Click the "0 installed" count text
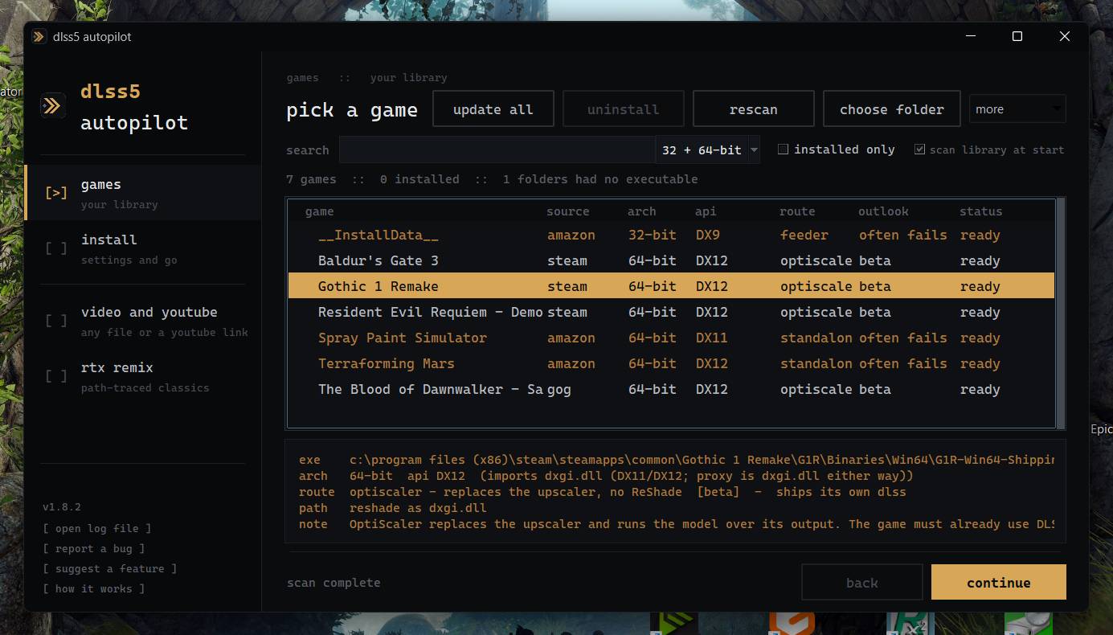The height and width of the screenshot is (635, 1113). pyautogui.click(x=419, y=179)
